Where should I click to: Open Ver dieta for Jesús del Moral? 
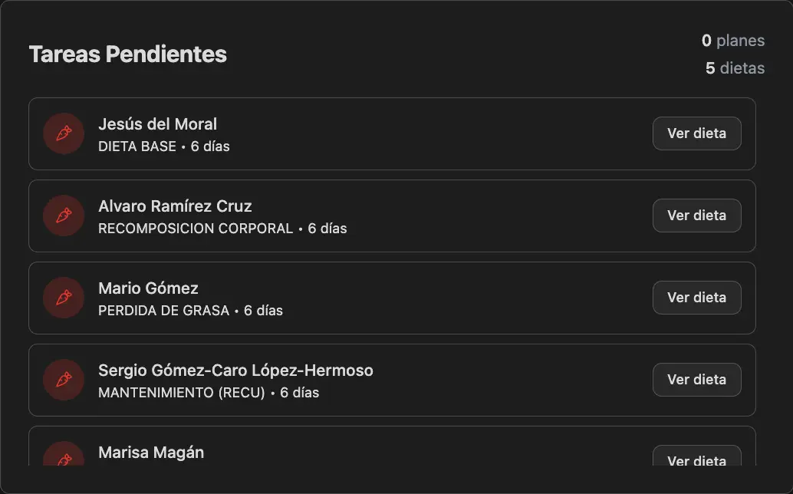pyautogui.click(x=696, y=133)
